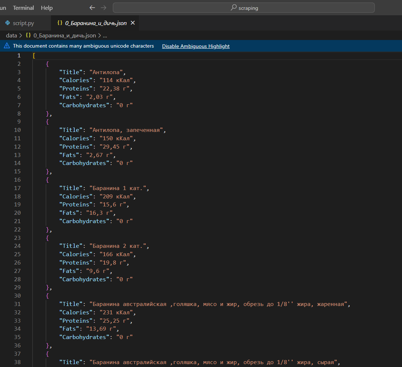Click the opening brace on line 9
The image size is (402, 367).
click(48, 121)
